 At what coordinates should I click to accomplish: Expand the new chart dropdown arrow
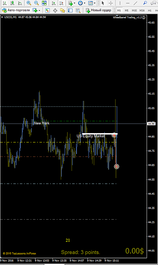click(x=39, y=11)
